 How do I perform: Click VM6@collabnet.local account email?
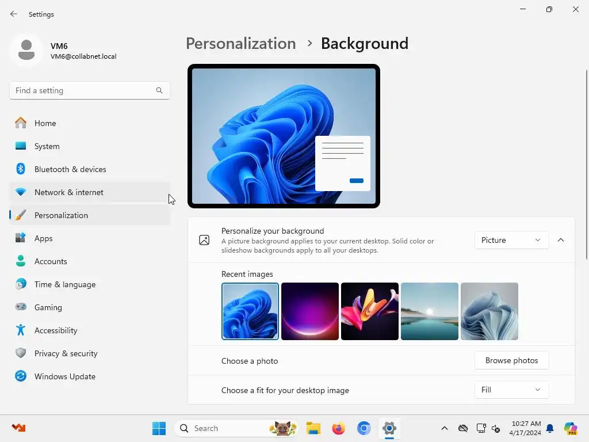(x=83, y=56)
